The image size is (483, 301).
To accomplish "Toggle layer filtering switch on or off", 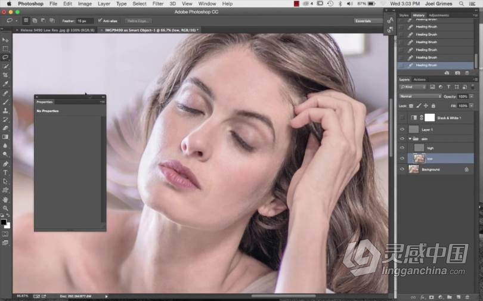I will [472, 87].
